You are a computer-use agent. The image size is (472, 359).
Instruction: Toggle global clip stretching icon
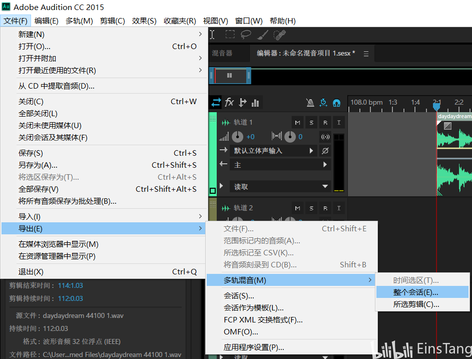323,103
